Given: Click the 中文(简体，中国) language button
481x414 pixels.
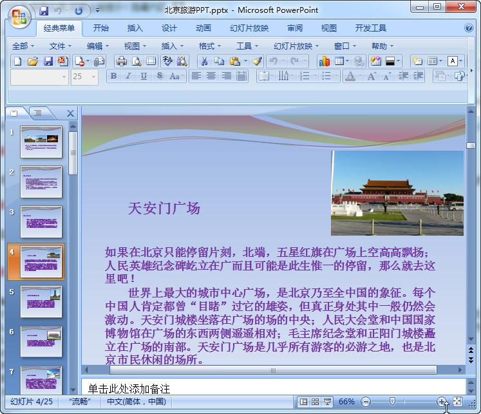Looking at the screenshot, I should click(x=137, y=402).
